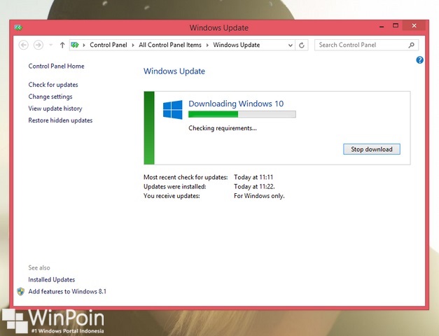Open Control Panel Home
439x336 pixels.
tap(56, 66)
